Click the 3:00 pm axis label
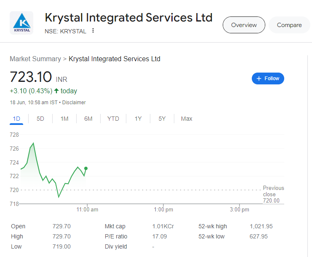Viewport: 312px width, 257px height. tap(240, 210)
